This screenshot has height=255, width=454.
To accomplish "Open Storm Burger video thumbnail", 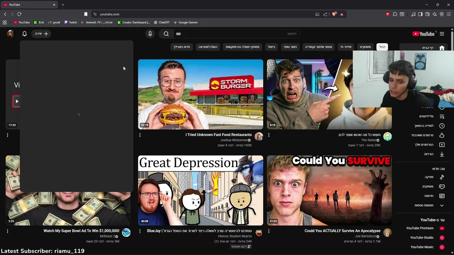I will pyautogui.click(x=200, y=94).
